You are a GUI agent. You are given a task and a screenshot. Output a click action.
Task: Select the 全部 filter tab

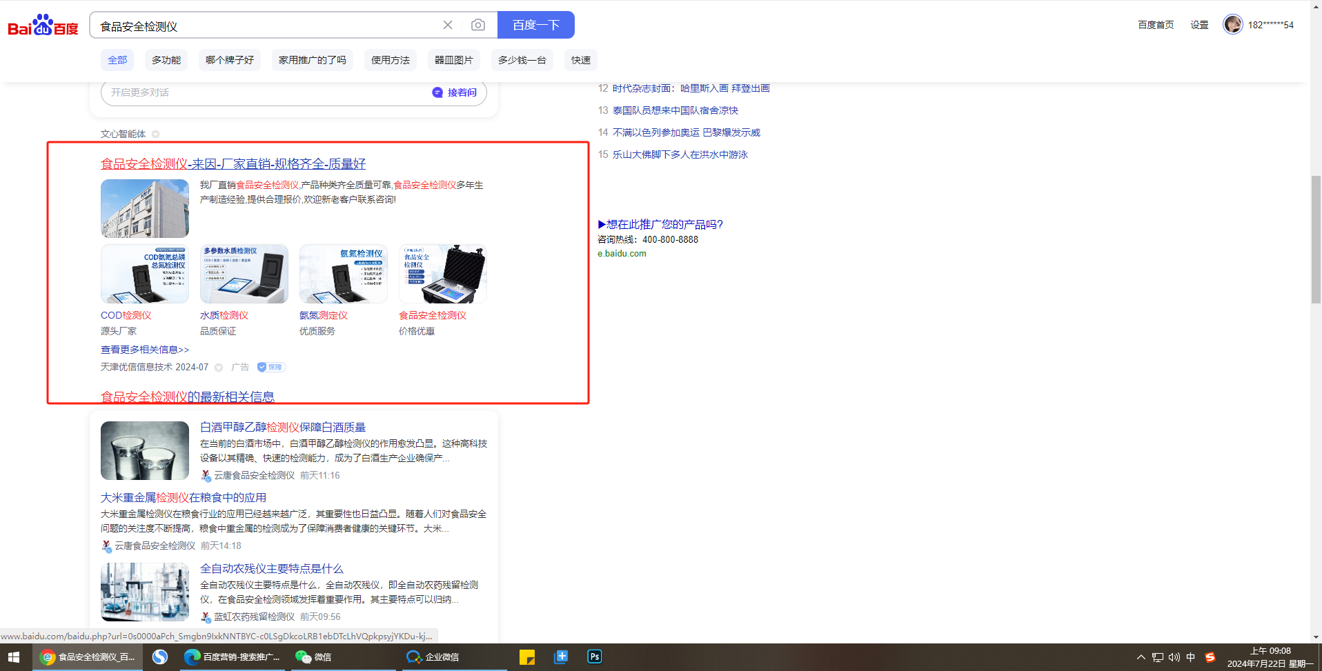[x=117, y=60]
